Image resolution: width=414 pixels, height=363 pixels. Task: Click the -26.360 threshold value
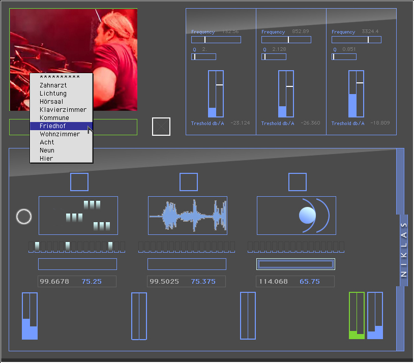pyautogui.click(x=310, y=123)
